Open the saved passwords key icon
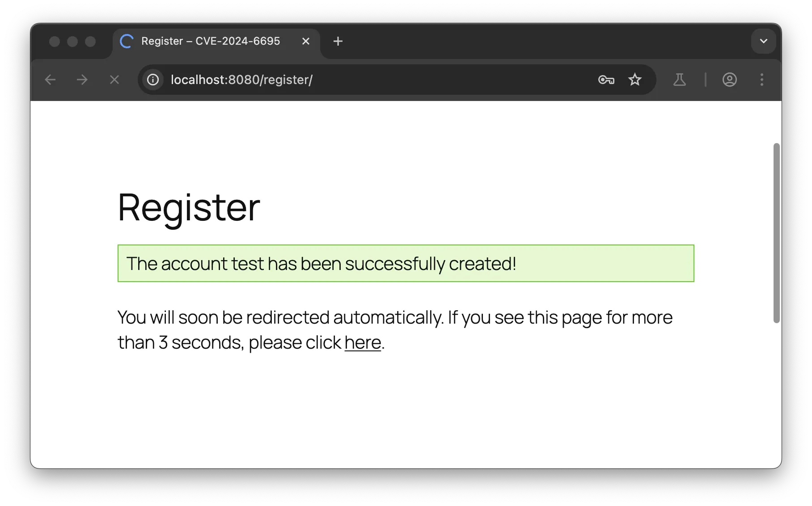Screen dimensions: 812x506 606,80
